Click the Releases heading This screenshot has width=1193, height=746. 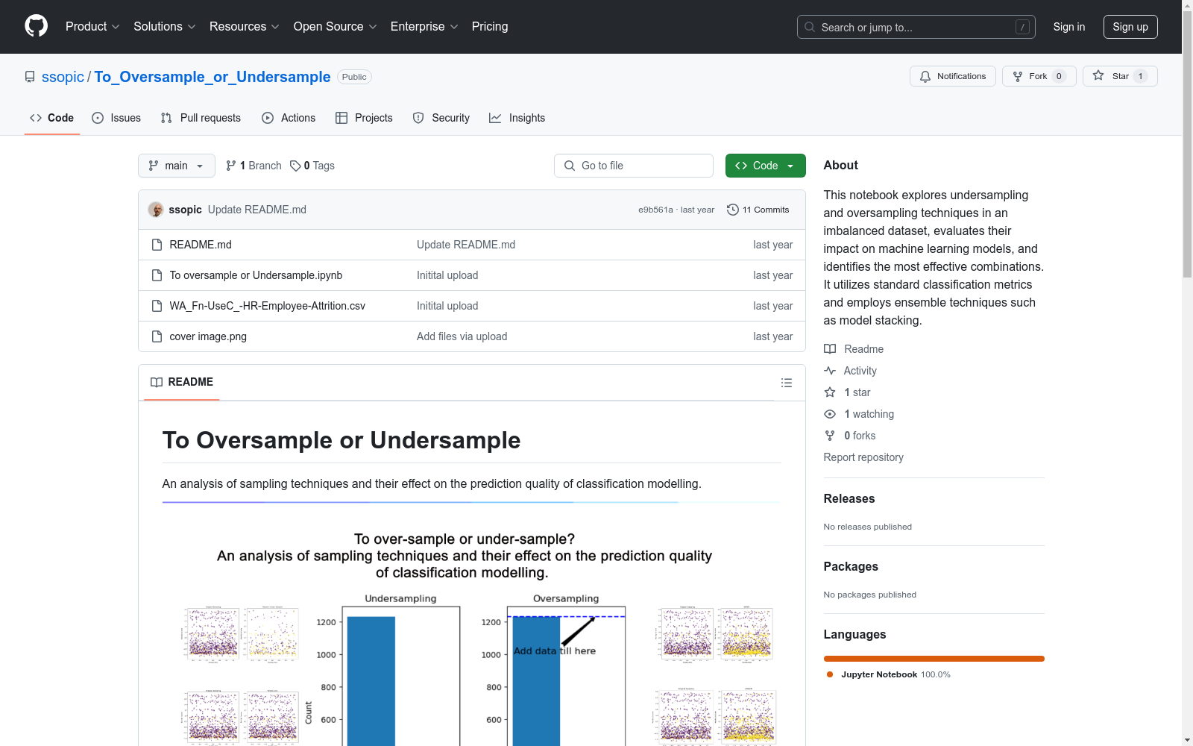[x=849, y=499]
